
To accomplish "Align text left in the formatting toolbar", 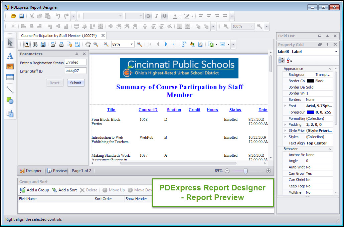I will (x=200, y=16).
